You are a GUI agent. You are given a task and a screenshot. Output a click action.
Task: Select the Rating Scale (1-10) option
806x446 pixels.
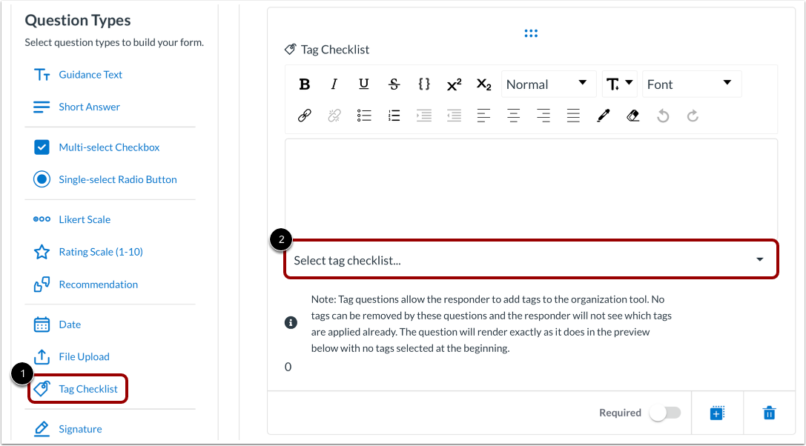click(x=99, y=252)
